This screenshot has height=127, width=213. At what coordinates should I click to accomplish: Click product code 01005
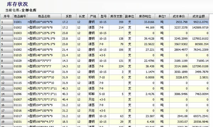click(18, 72)
